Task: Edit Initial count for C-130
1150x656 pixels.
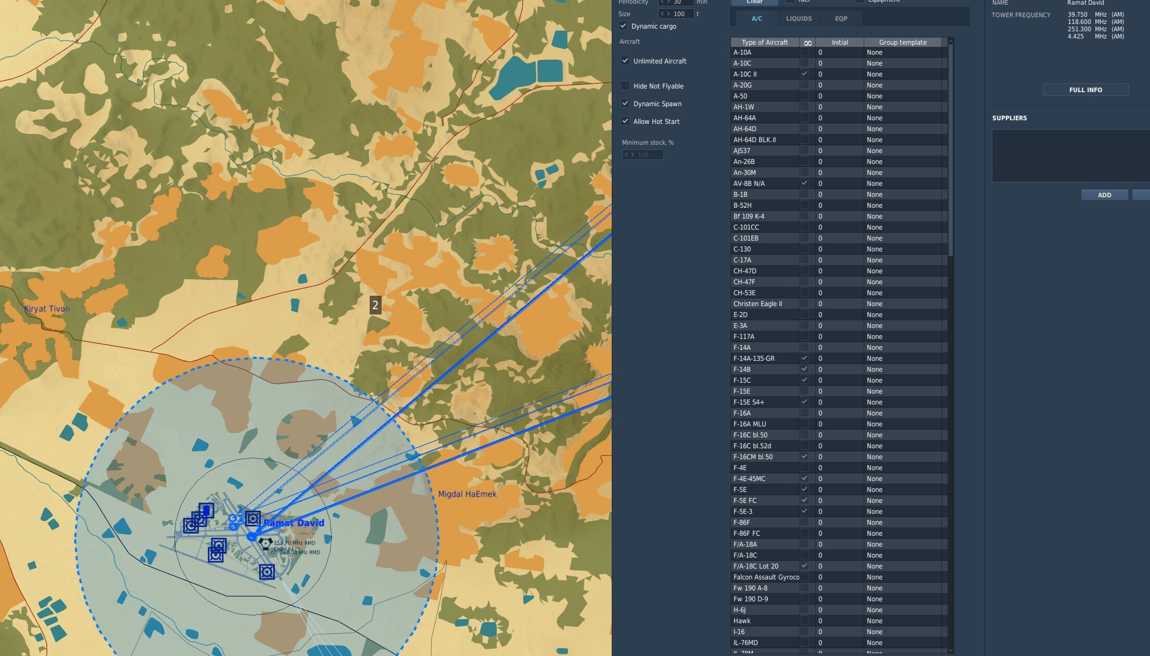Action: (x=839, y=249)
